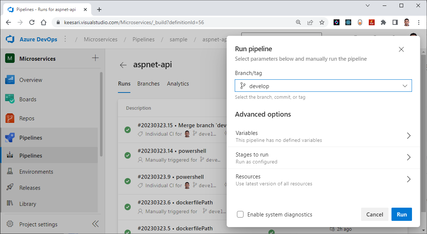
Task: Close the Pipelines browser tab
Action: 85,10
